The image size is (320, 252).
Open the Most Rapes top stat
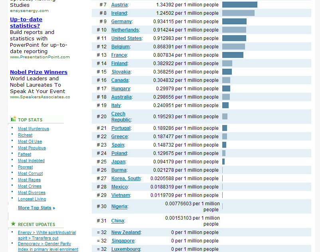[29, 180]
